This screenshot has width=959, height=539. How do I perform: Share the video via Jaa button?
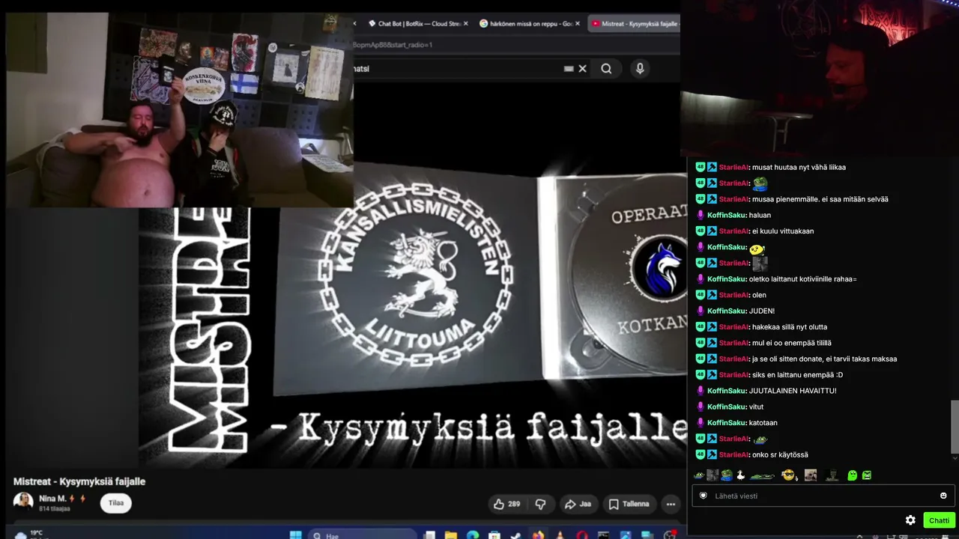(x=578, y=504)
